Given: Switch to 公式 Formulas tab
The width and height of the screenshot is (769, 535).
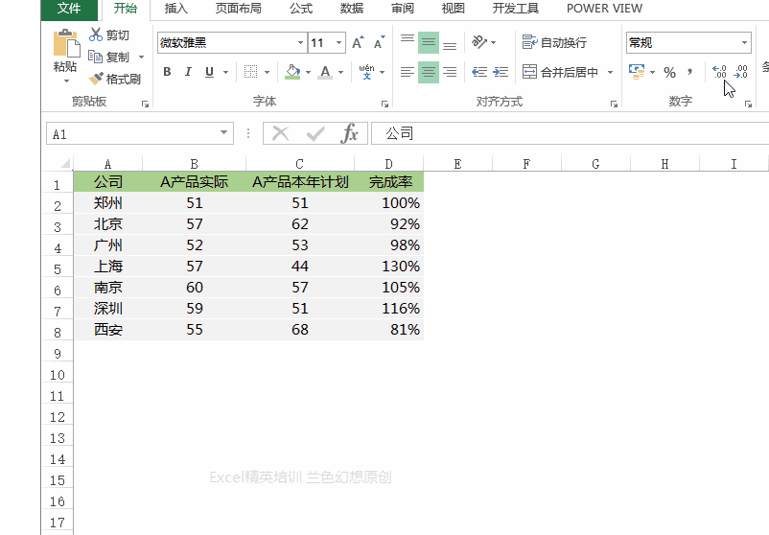Looking at the screenshot, I should [301, 9].
